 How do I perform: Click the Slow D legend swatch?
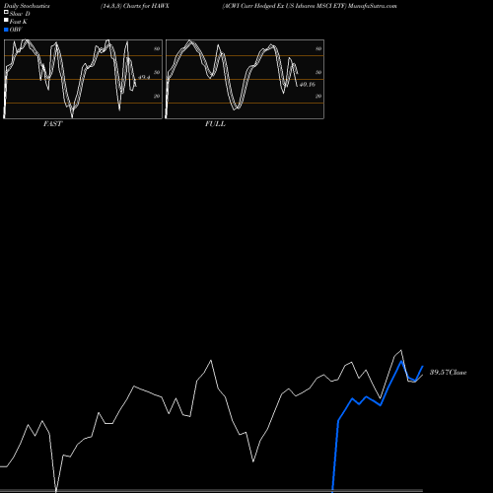click(x=6, y=12)
